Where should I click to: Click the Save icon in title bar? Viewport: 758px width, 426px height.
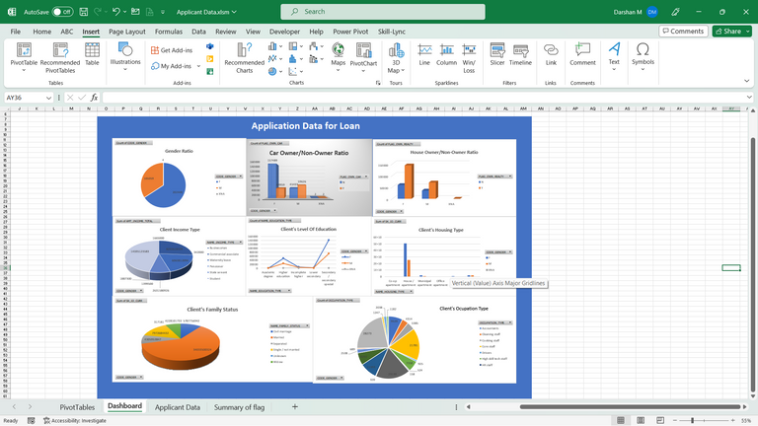click(84, 12)
